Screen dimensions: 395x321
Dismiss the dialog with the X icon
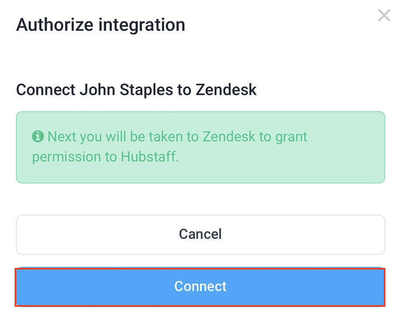pyautogui.click(x=384, y=15)
